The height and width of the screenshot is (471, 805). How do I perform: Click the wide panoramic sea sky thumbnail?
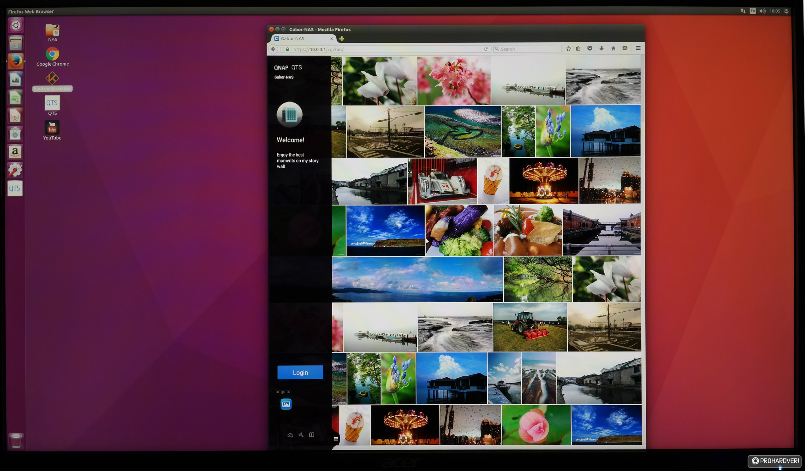(418, 279)
